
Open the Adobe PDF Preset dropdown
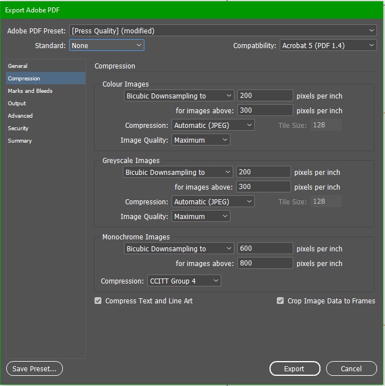(x=223, y=31)
